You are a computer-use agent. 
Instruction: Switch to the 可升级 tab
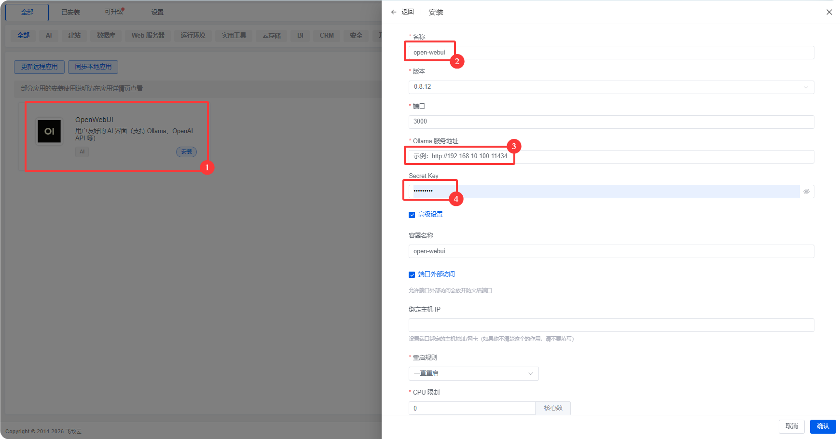(x=114, y=12)
